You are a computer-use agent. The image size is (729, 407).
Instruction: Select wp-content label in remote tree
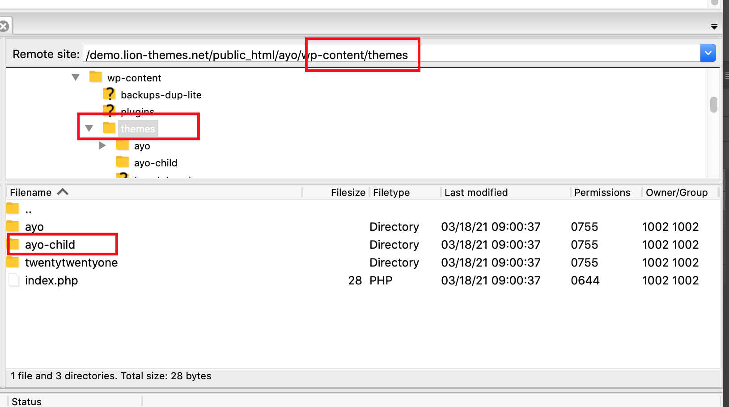(134, 78)
